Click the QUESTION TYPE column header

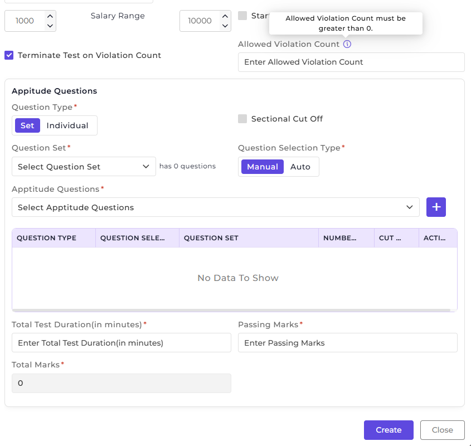click(54, 238)
